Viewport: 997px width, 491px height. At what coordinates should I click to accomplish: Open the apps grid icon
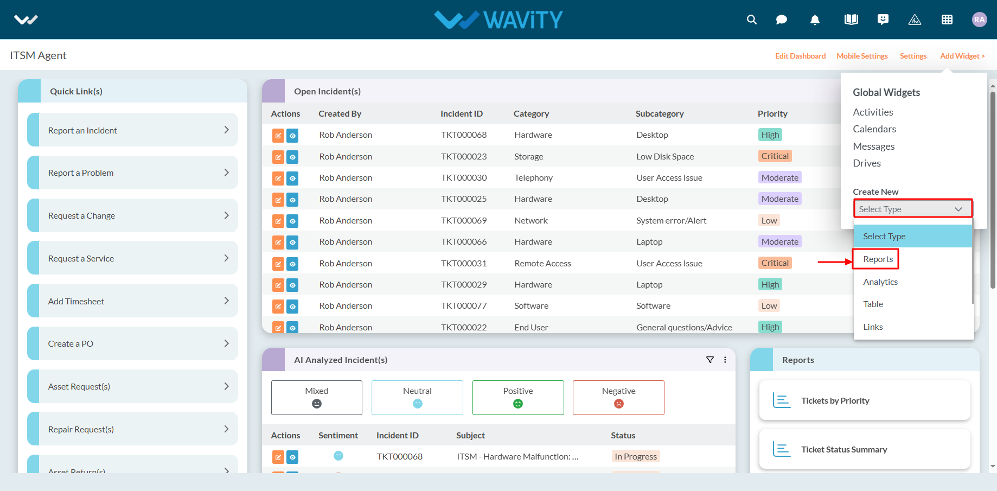[947, 20]
